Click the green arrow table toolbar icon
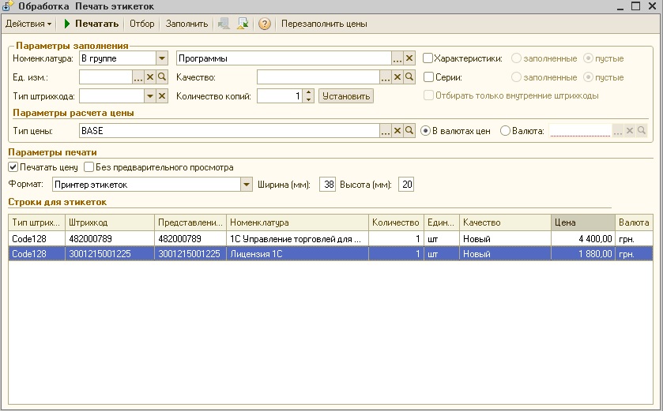663x411 pixels. tap(243, 24)
